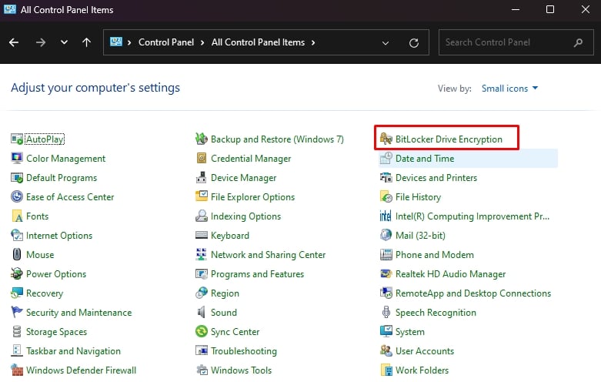Screen dimensions: 601x382
Task: Select Control Panel in the breadcrumb
Action: [x=166, y=42]
